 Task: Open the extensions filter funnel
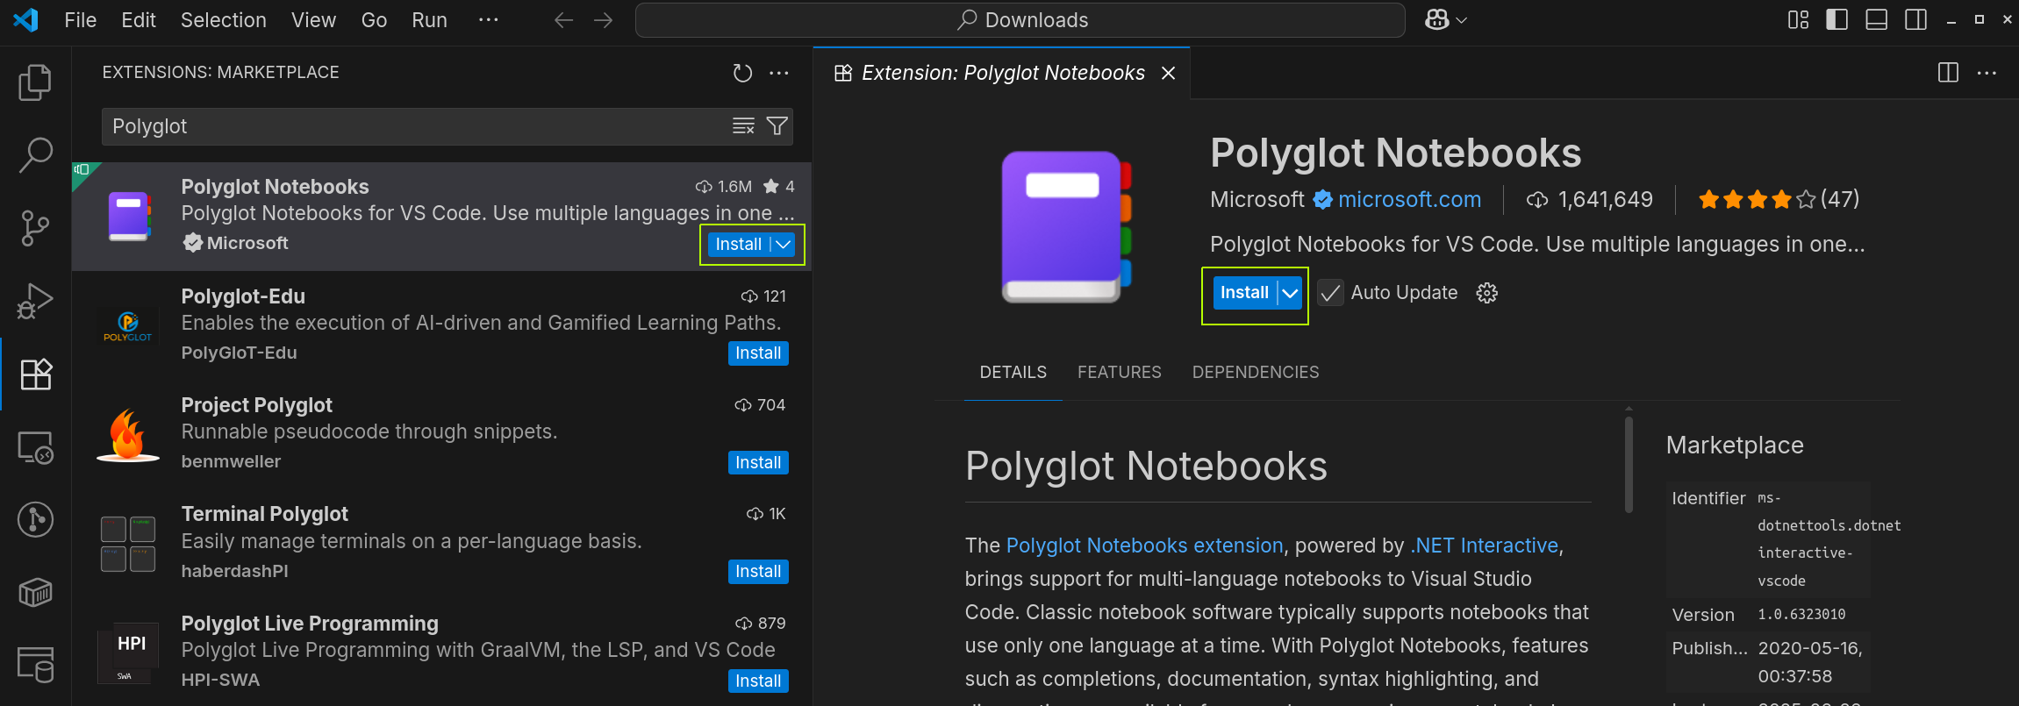pos(777,126)
